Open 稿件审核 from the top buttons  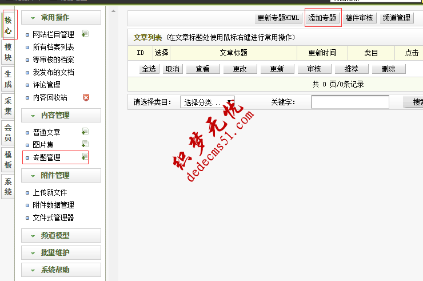click(x=360, y=18)
